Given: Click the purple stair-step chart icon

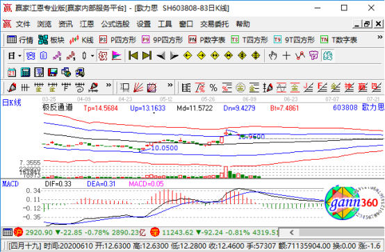Looking at the screenshot, I should click(x=57, y=56).
